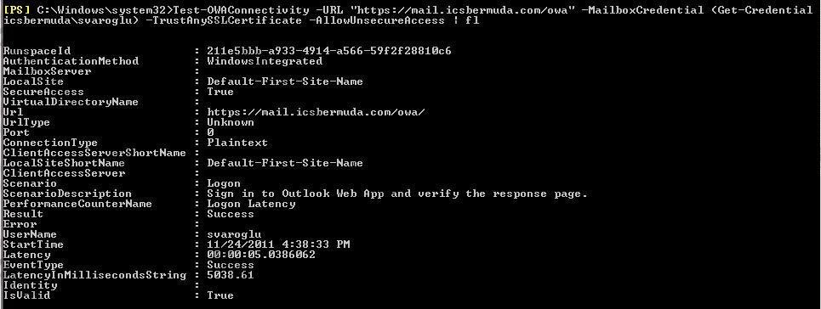Click the [PS] prompt indicator
Screen dimensions: 821x309
[x=17, y=10]
